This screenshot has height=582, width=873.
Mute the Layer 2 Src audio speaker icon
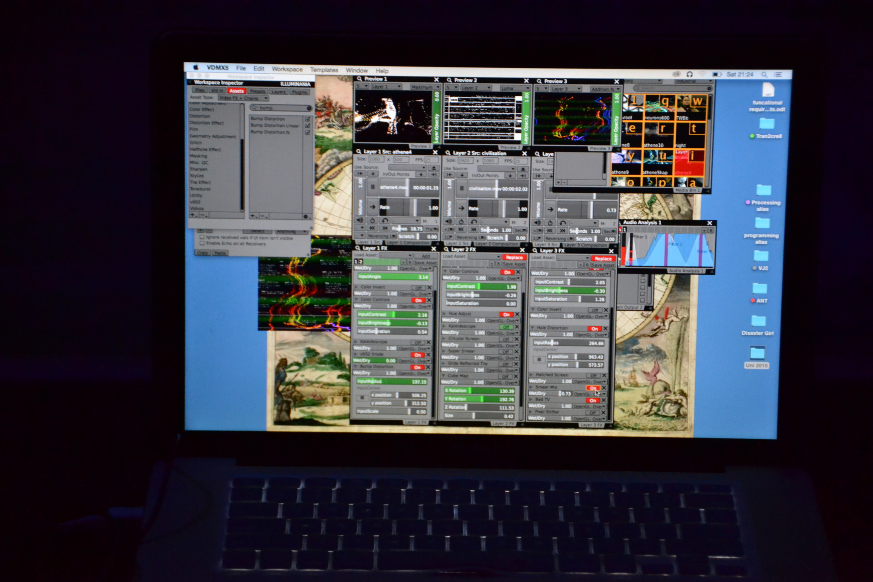point(448,221)
